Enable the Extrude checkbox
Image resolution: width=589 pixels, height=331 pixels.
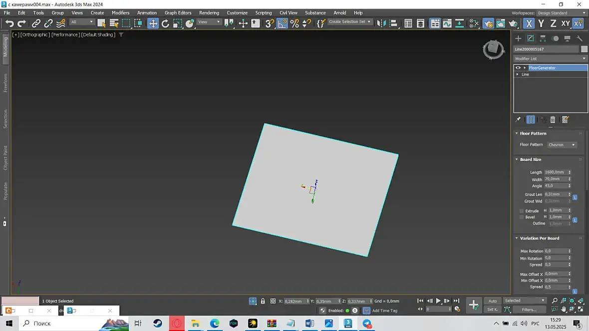coord(522,211)
